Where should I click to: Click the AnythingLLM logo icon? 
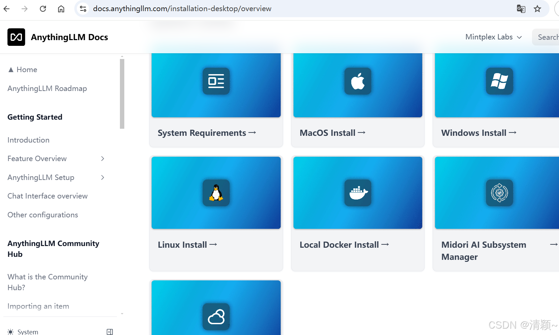click(16, 37)
